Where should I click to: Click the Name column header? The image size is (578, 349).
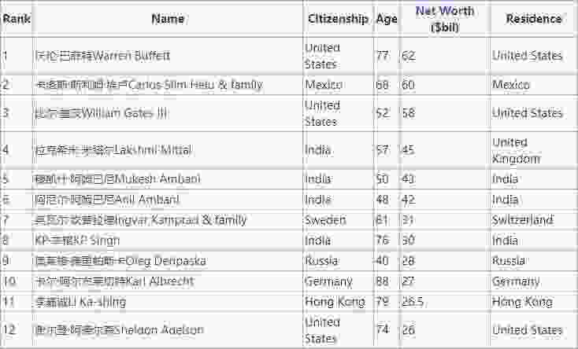pyautogui.click(x=167, y=18)
